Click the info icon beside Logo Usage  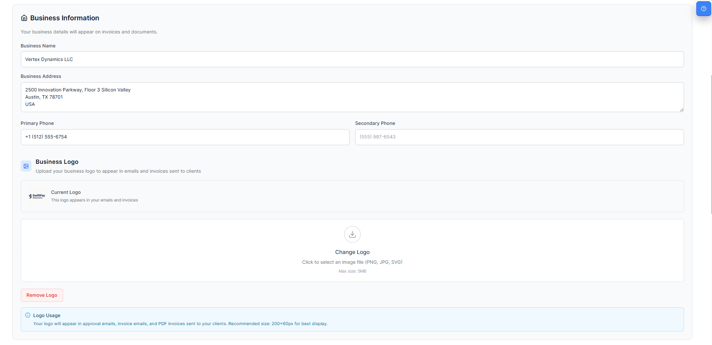pyautogui.click(x=28, y=315)
